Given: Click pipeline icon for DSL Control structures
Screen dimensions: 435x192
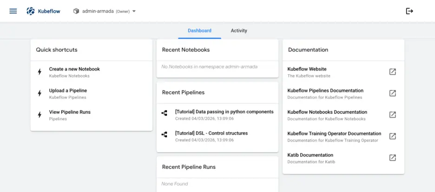Looking at the screenshot, I should pos(164,135).
